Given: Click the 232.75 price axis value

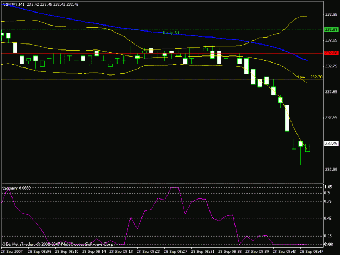Looking at the screenshot, I should (x=331, y=66).
